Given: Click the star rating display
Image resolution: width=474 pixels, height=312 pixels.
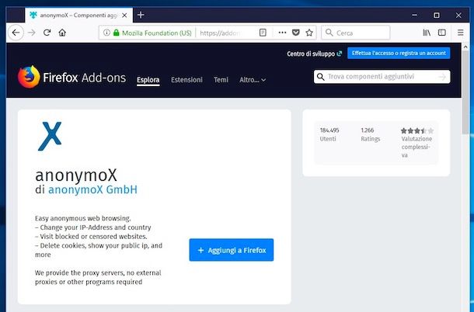Looking at the screenshot, I should click(x=416, y=131).
